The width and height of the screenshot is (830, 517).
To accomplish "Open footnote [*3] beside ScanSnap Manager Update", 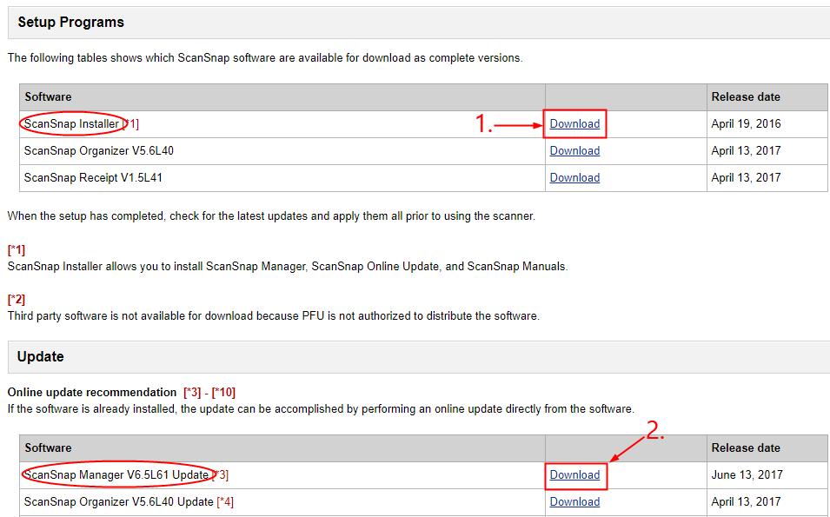I will (x=220, y=474).
